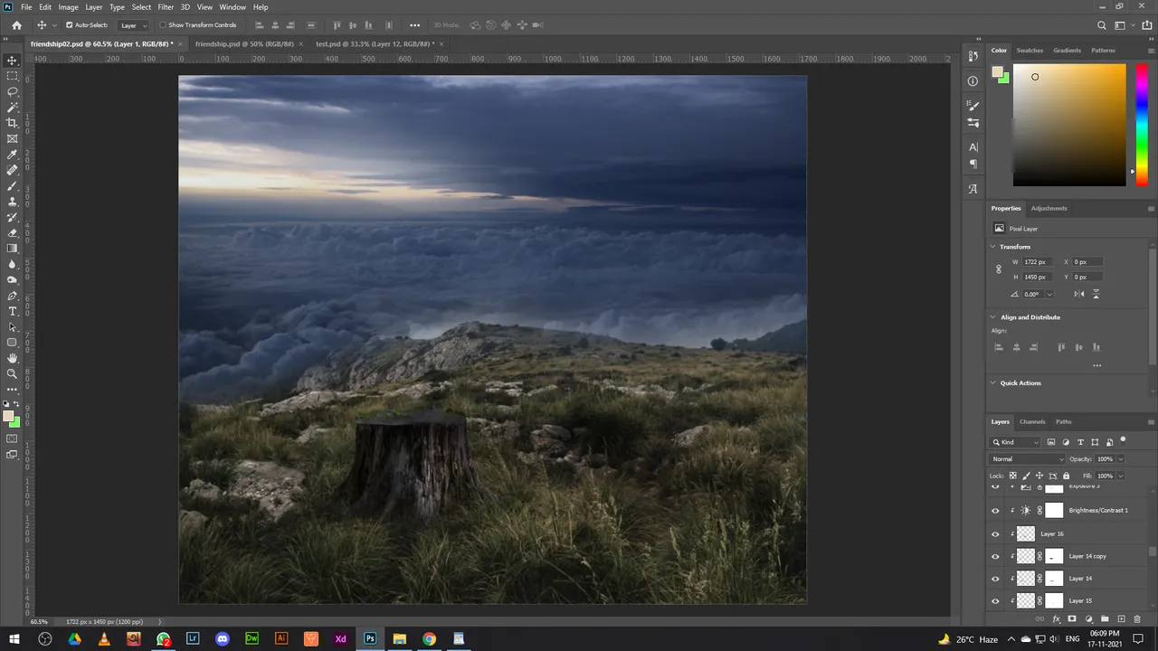The height and width of the screenshot is (651, 1158).
Task: Select the Crop tool
Action: pos(12,122)
